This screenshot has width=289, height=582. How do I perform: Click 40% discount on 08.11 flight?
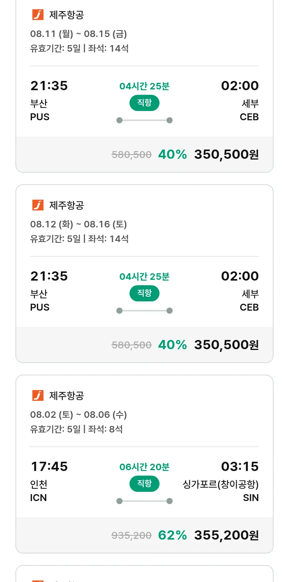click(x=172, y=155)
